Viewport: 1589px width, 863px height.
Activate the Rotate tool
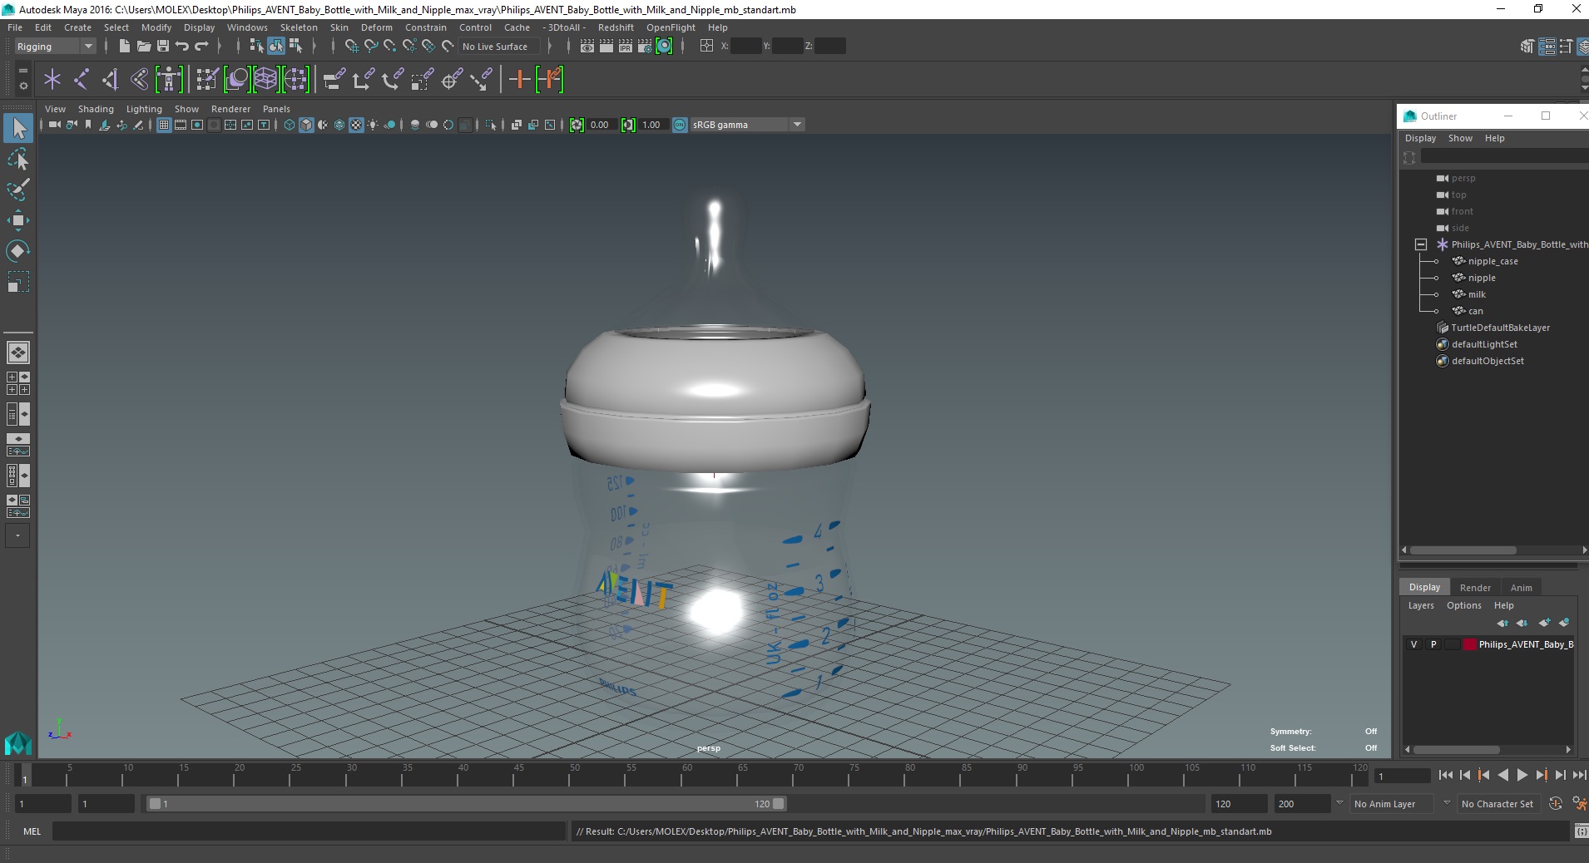coord(18,251)
